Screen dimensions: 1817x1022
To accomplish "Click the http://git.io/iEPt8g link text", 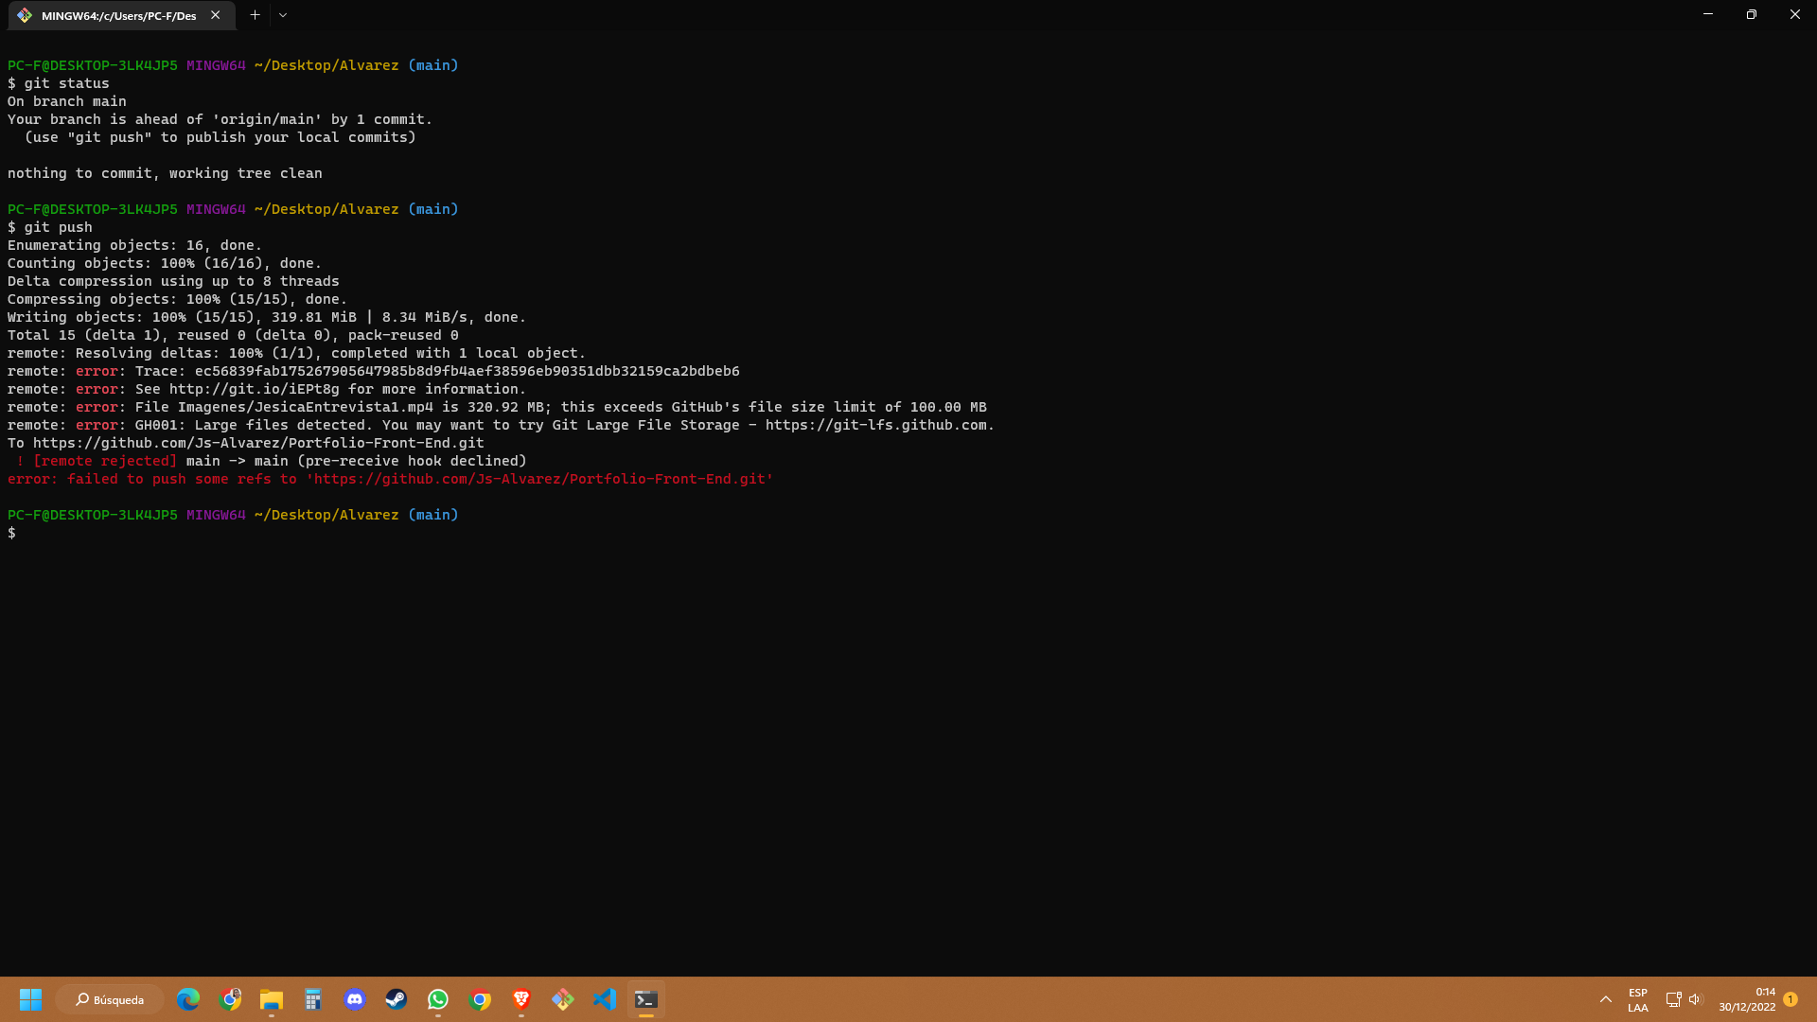I will click(x=254, y=389).
